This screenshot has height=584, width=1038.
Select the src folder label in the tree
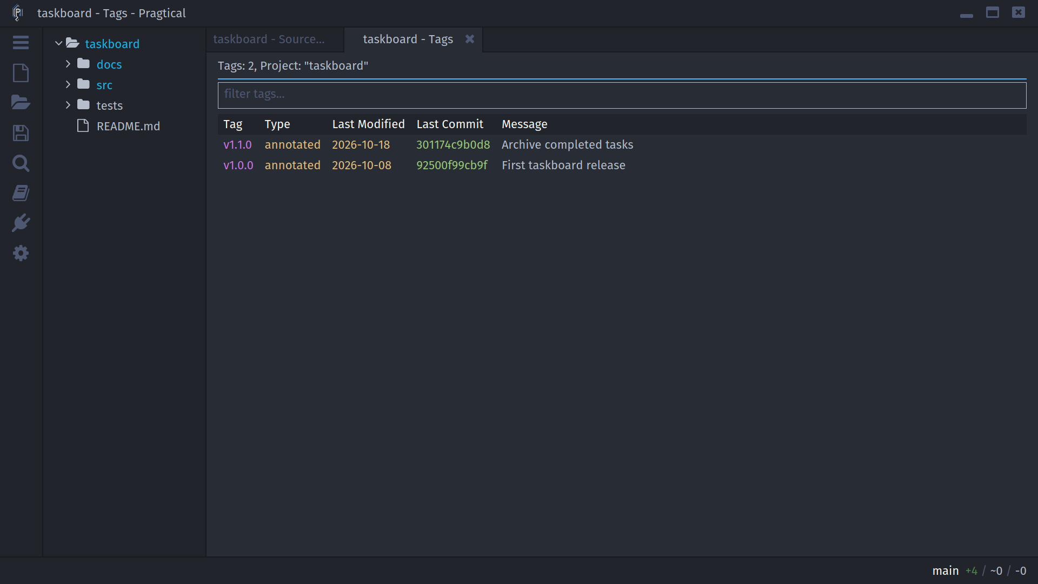[104, 85]
